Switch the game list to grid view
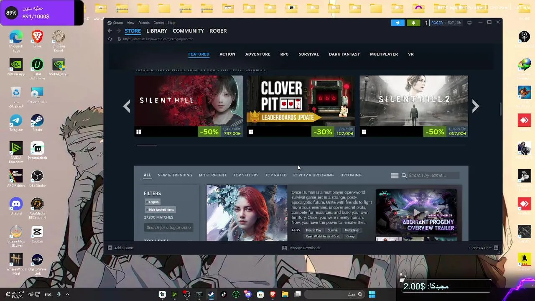The height and width of the screenshot is (301, 535). point(395,176)
